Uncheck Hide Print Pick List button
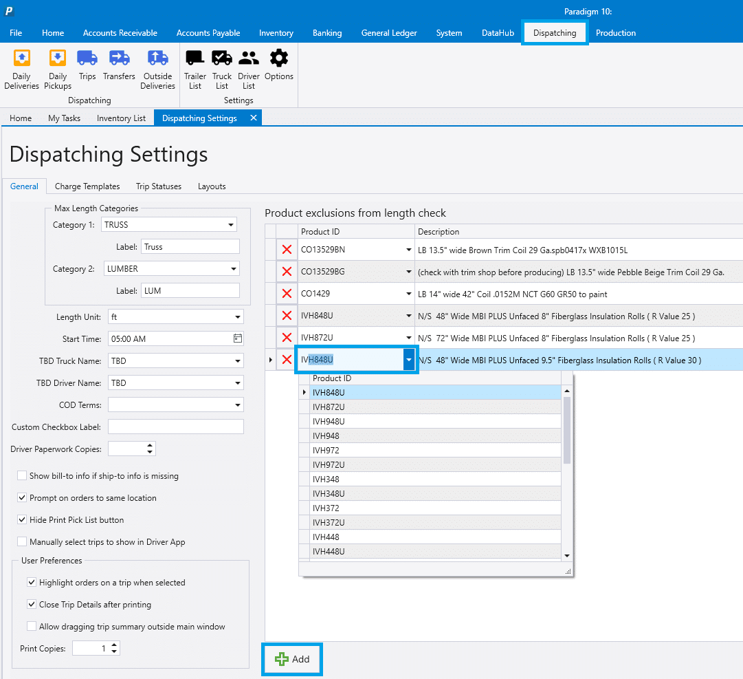The height and width of the screenshot is (679, 743). coord(21,519)
